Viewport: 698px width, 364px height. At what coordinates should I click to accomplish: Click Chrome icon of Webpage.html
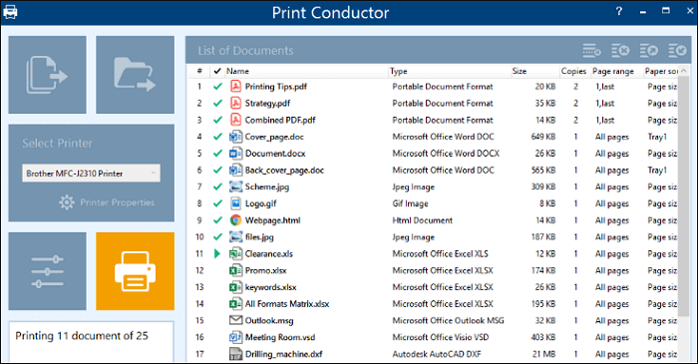pyautogui.click(x=235, y=220)
